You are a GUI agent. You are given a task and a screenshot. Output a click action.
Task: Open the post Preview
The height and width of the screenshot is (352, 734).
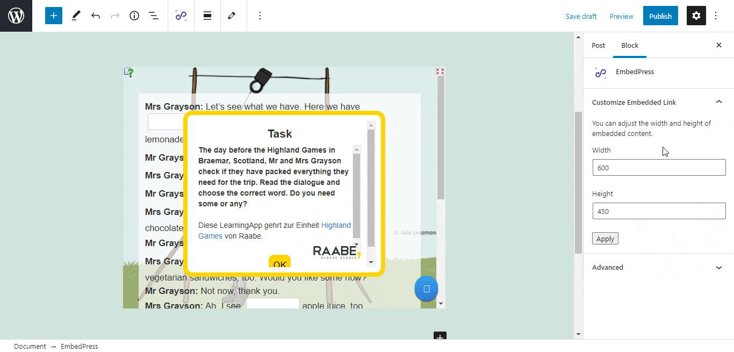tap(621, 16)
